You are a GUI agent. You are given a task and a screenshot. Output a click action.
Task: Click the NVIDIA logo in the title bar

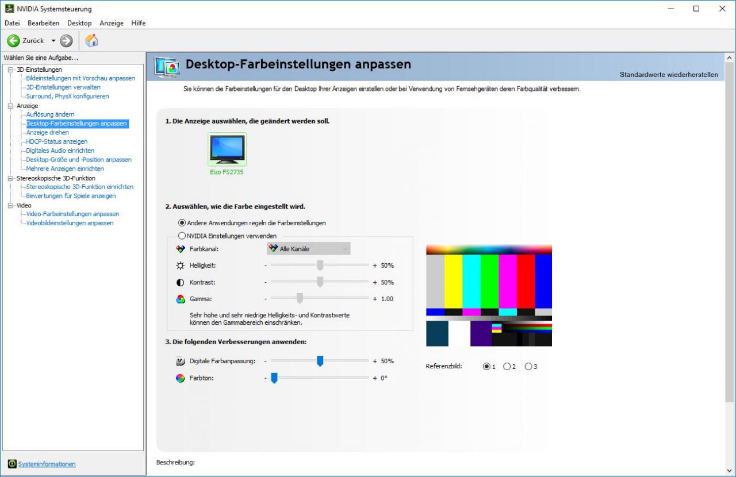[10, 9]
